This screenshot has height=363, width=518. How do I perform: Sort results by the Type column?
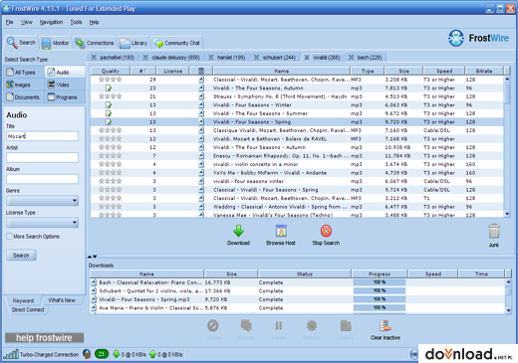click(x=368, y=71)
